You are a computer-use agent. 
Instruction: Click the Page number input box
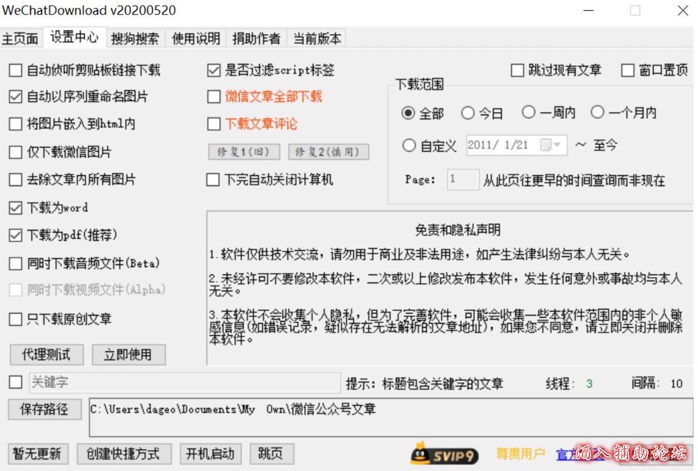[464, 180]
